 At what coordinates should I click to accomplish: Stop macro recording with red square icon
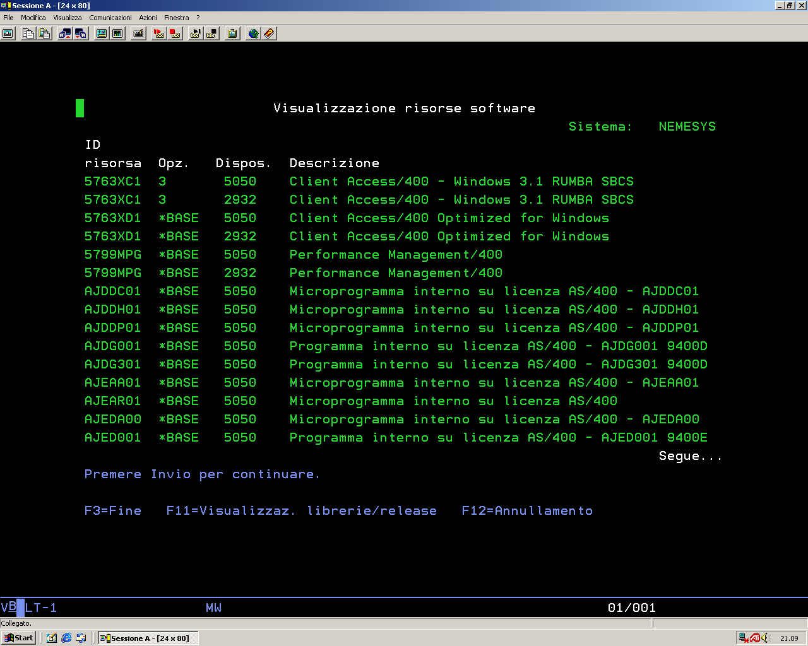point(175,33)
